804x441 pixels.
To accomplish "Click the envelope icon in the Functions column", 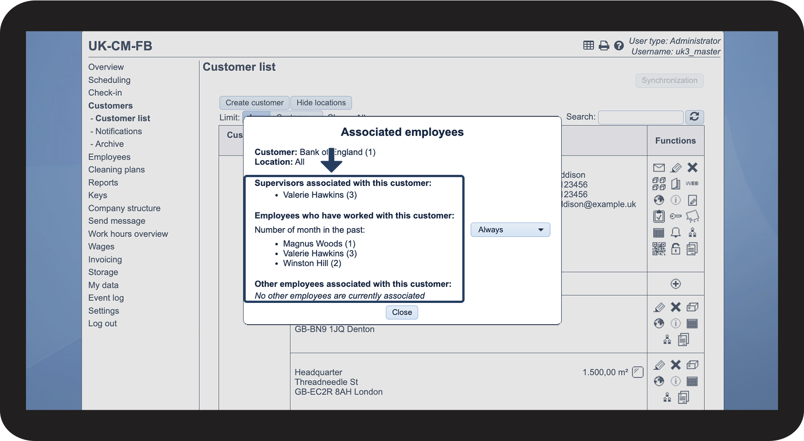I will [x=659, y=168].
